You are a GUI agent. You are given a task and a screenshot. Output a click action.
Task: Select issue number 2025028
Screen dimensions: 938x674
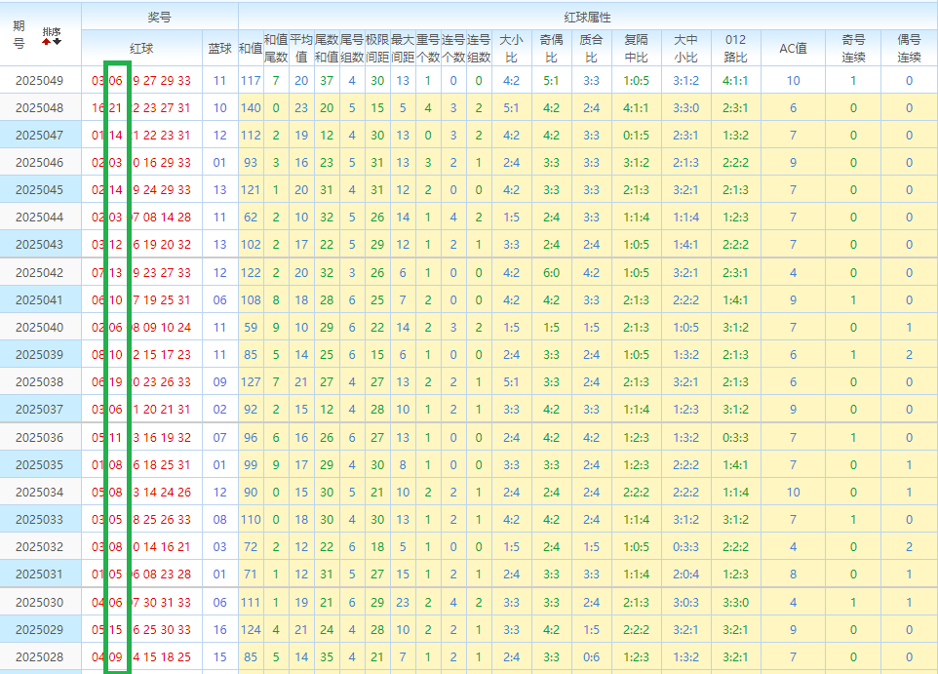[39, 657]
